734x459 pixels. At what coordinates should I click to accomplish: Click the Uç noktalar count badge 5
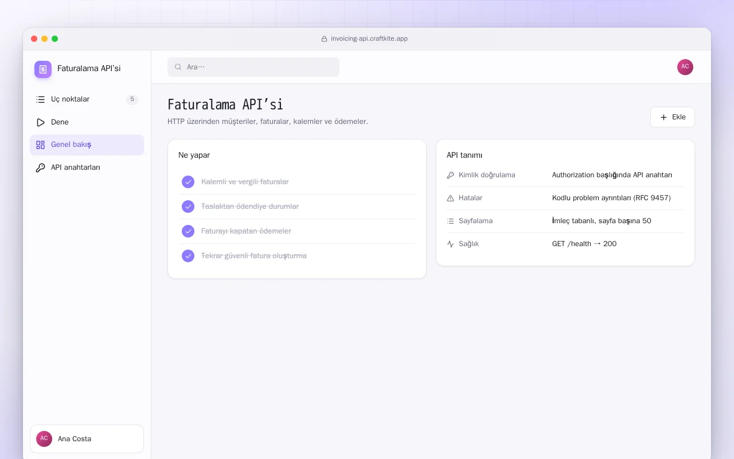click(132, 99)
